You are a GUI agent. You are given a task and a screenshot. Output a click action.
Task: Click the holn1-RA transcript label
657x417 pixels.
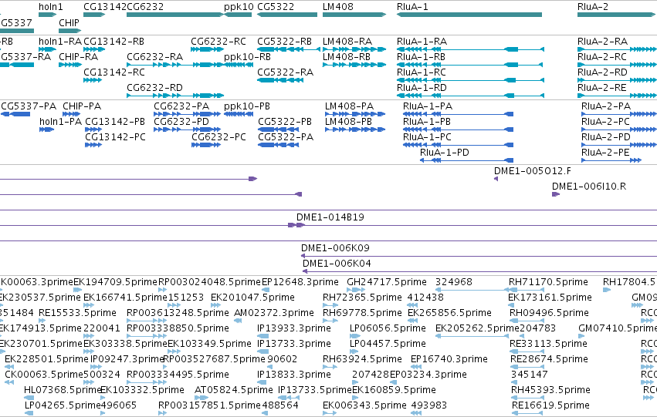[60, 42]
